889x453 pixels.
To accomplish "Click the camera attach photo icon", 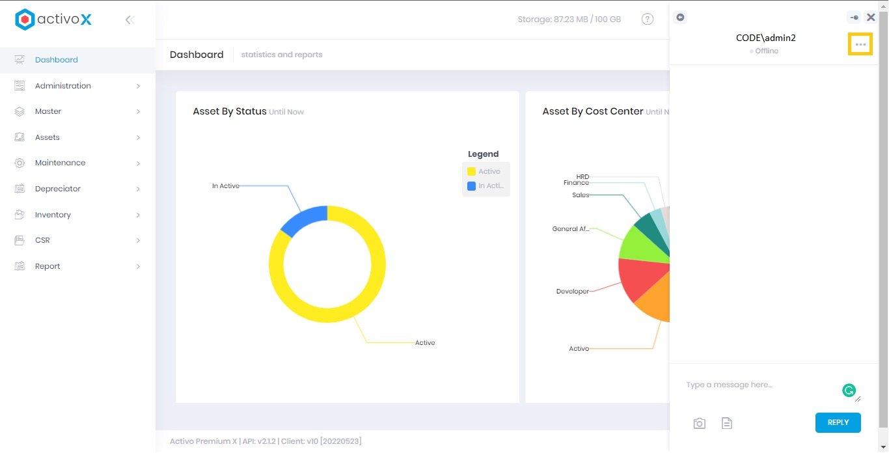I will [699, 424].
